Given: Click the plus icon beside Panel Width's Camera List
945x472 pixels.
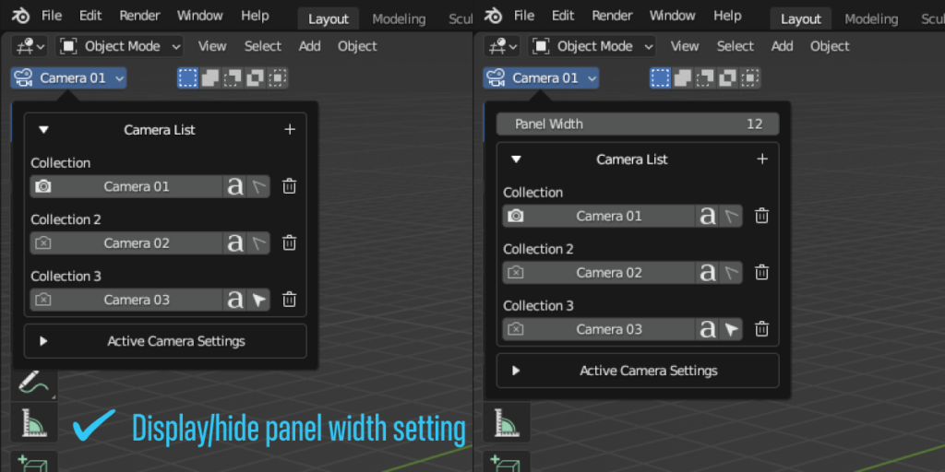Looking at the screenshot, I should point(762,159).
